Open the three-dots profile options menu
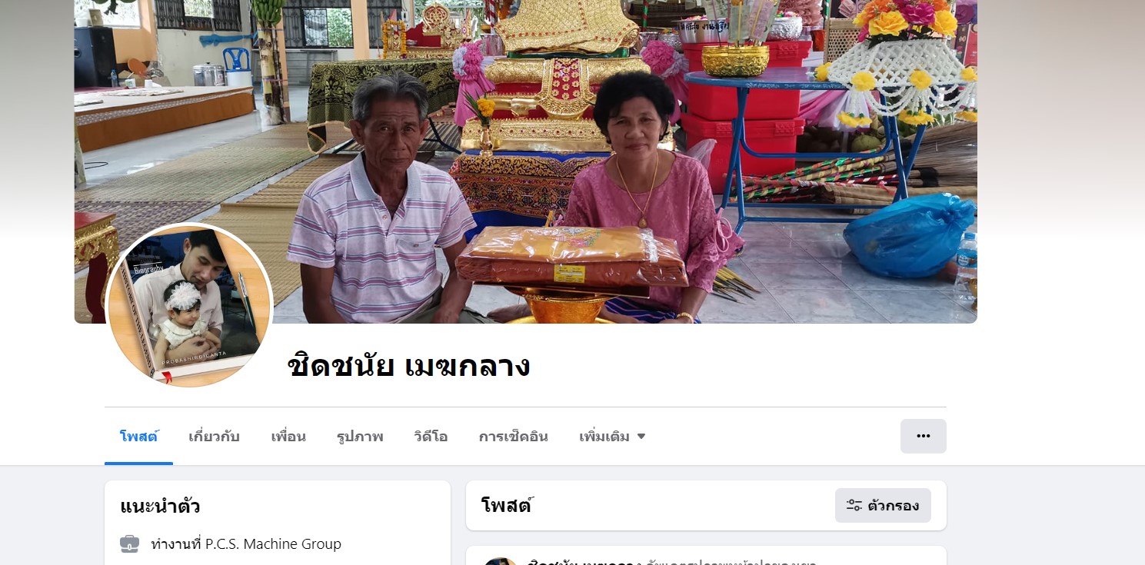Image resolution: width=1145 pixels, height=565 pixels. 923,436
